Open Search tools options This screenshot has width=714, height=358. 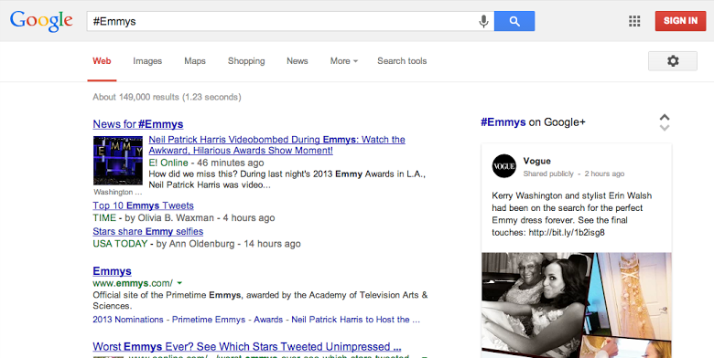click(402, 61)
